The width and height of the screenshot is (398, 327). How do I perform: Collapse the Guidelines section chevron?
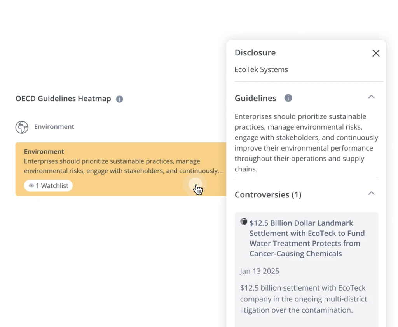tap(371, 97)
